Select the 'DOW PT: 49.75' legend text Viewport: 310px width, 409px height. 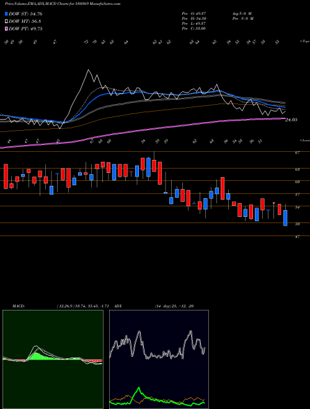click(x=25, y=29)
